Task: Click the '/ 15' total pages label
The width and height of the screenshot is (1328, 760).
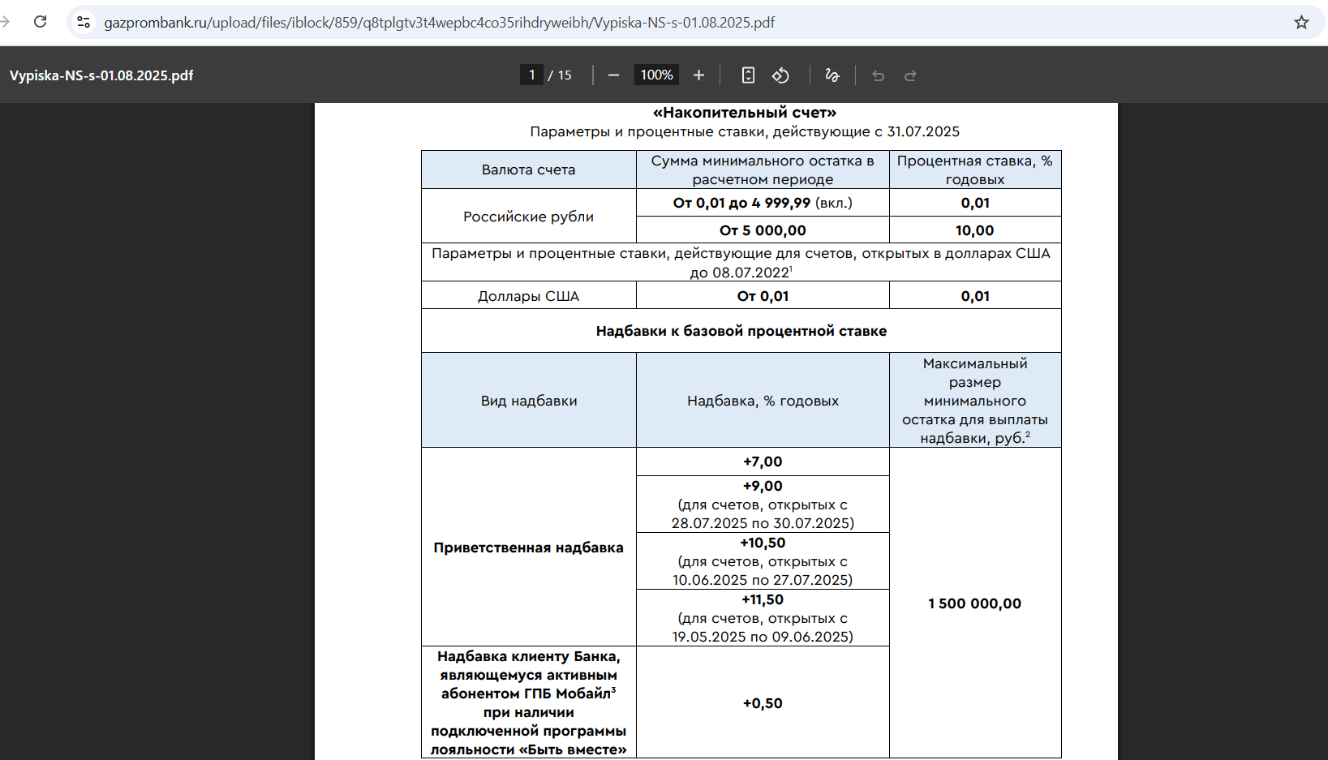Action: pyautogui.click(x=560, y=75)
